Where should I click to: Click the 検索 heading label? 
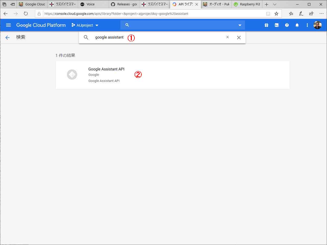pyautogui.click(x=21, y=37)
